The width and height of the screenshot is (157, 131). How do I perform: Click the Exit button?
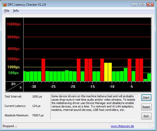(x=146, y=116)
